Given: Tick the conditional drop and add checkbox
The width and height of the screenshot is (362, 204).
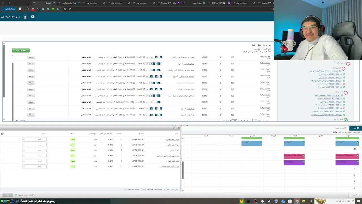Looking at the screenshot, I should pyautogui.click(x=33, y=195).
